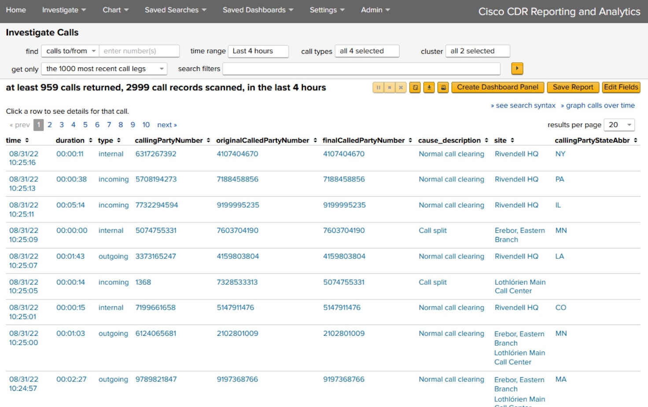Run the search with the orange play button

point(517,69)
